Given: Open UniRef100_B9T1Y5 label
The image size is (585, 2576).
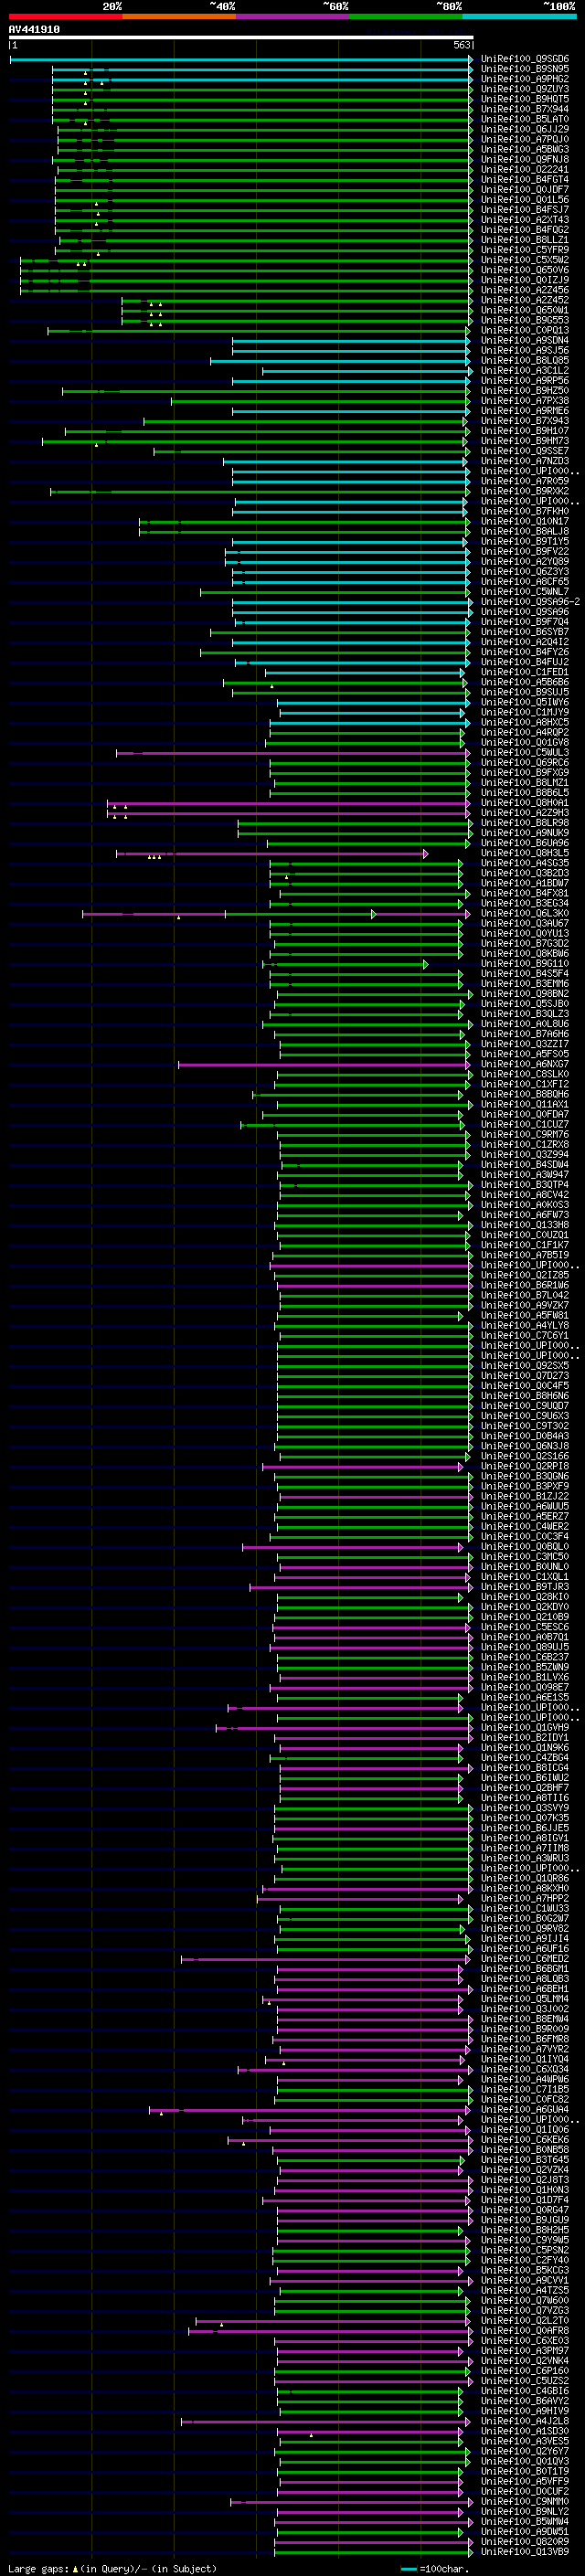Looking at the screenshot, I should pos(524,542).
